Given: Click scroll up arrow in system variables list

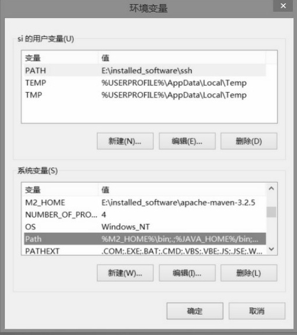Looking at the screenshot, I should click(x=271, y=189).
